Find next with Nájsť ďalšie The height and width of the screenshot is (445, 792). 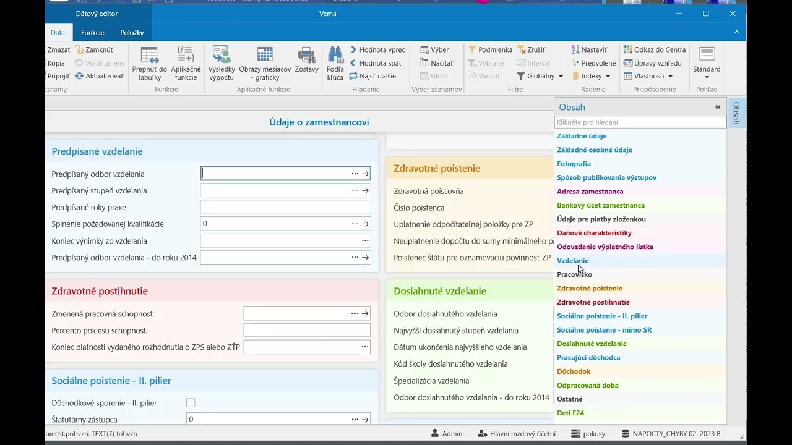click(372, 76)
